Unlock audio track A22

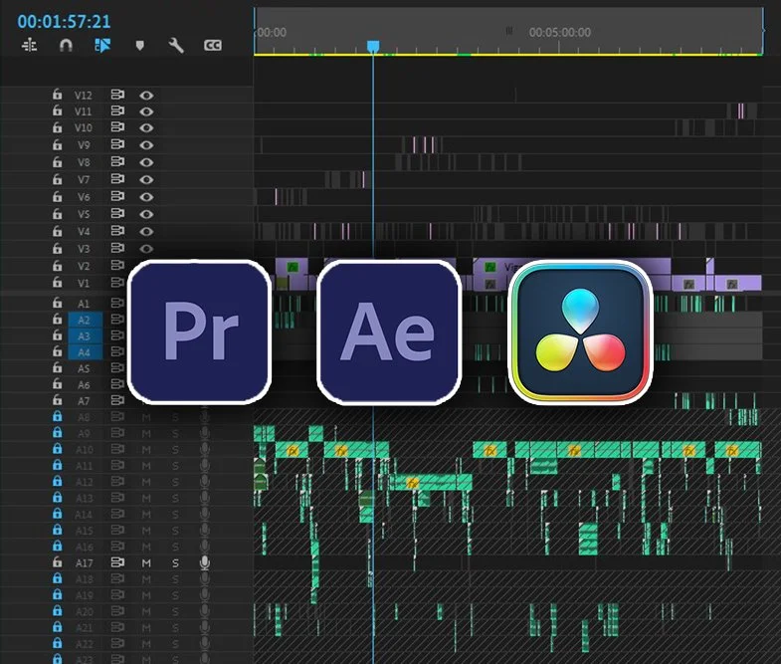(58, 643)
